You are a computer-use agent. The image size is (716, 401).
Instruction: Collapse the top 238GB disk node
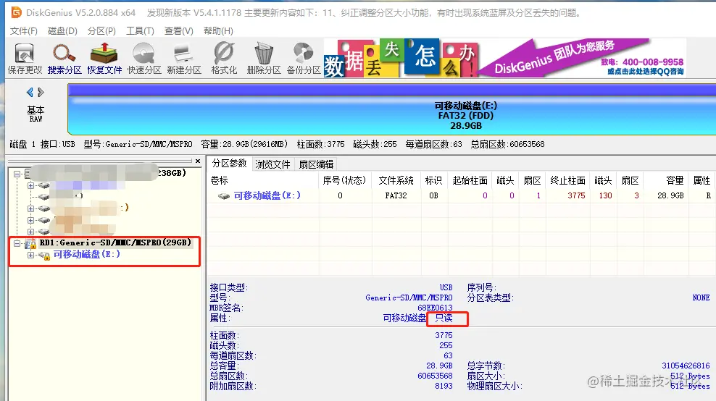click(17, 174)
